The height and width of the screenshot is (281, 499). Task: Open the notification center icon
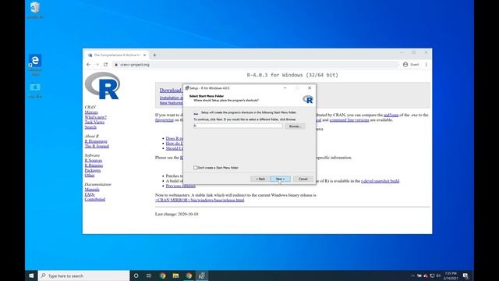click(465, 276)
